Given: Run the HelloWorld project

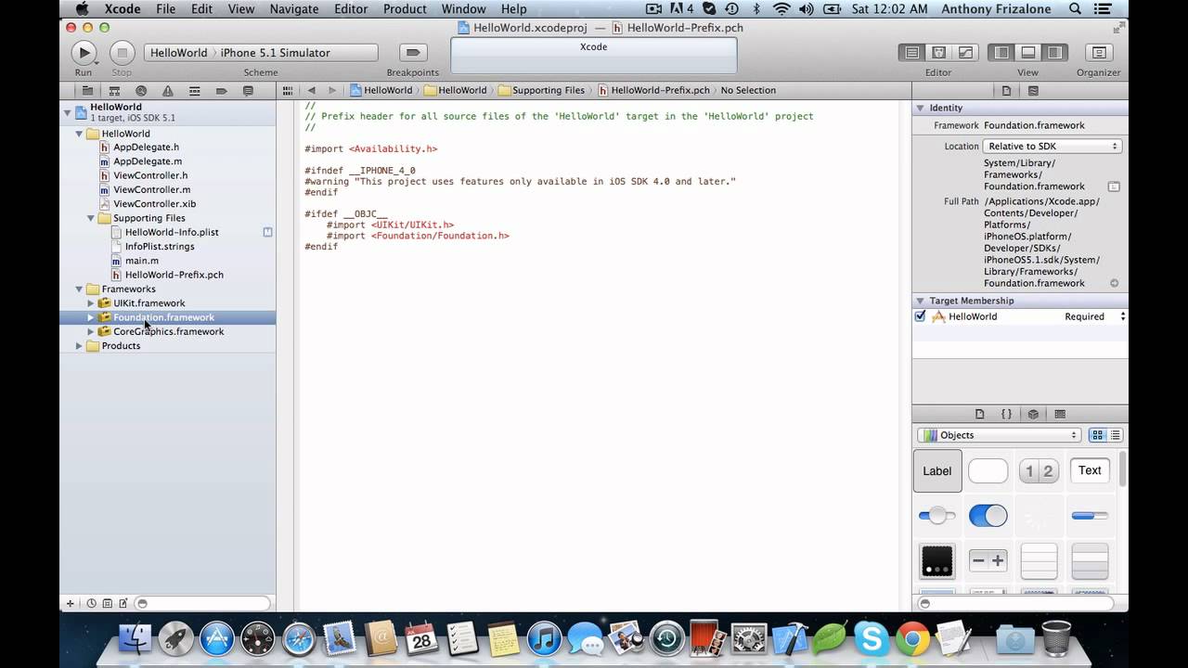Looking at the screenshot, I should click(x=84, y=53).
